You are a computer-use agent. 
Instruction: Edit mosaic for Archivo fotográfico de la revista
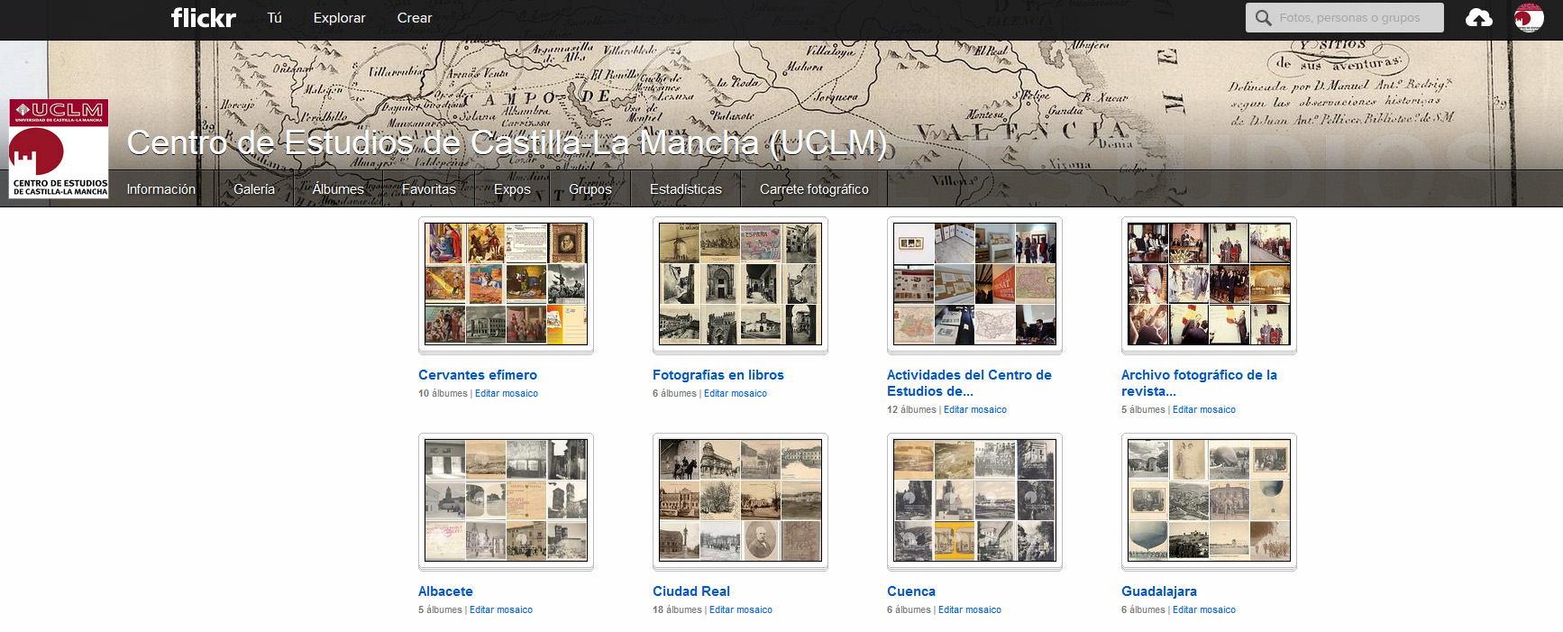click(1204, 410)
